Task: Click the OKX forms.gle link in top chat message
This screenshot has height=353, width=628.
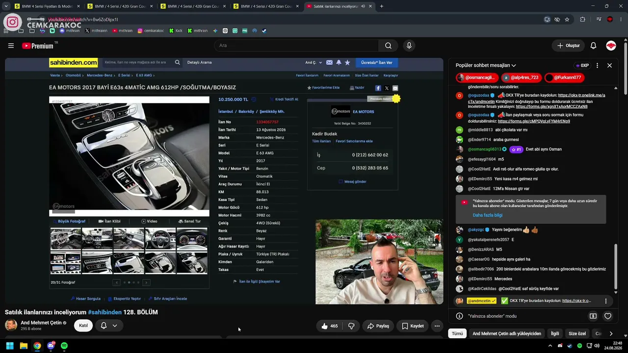Action: click(551, 106)
